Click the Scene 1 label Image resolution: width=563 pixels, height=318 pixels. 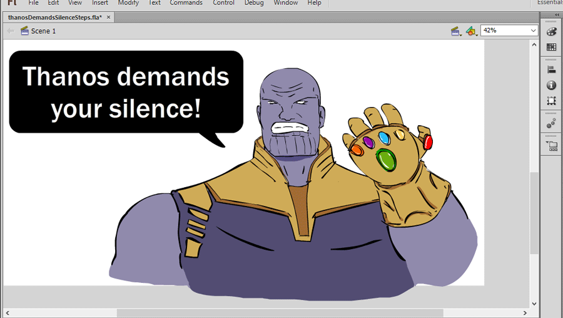click(x=43, y=31)
